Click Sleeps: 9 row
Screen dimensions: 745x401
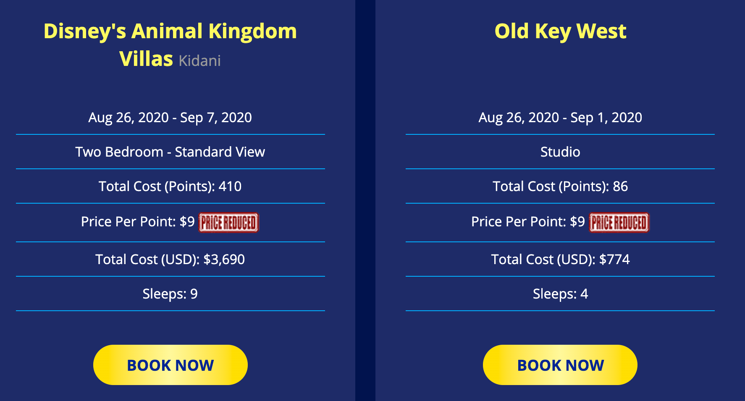170,294
